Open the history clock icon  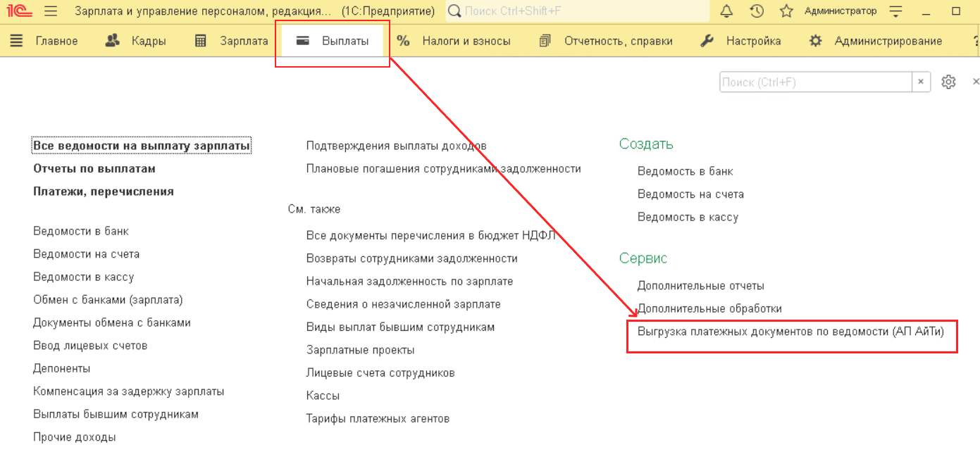pos(757,11)
